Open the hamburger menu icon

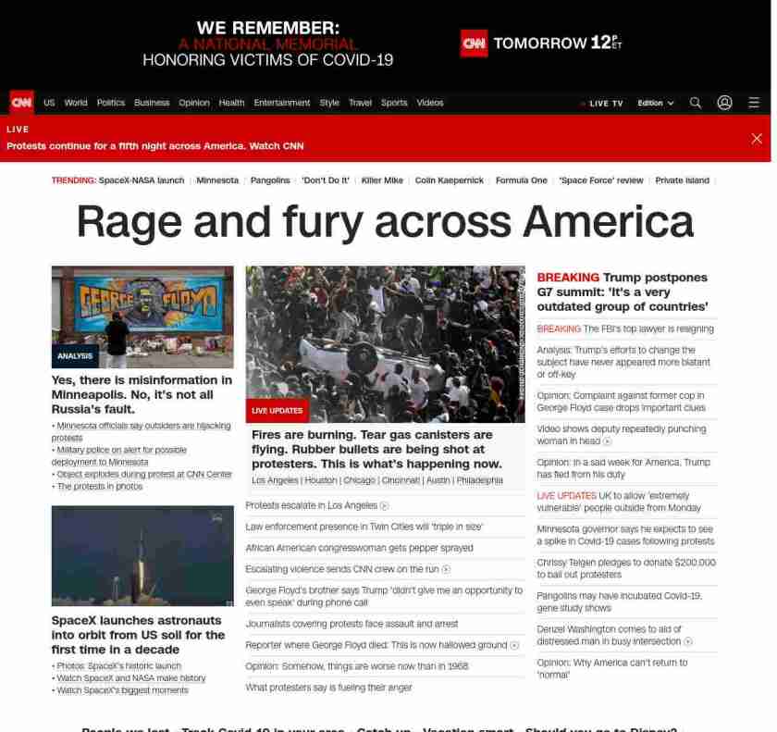point(754,103)
